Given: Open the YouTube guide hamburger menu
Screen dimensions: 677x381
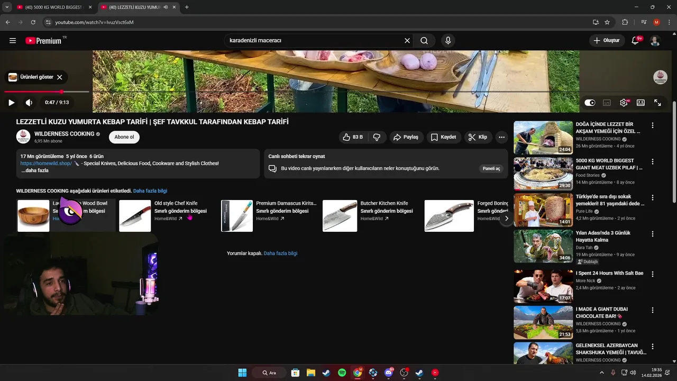Looking at the screenshot, I should [x=13, y=41].
